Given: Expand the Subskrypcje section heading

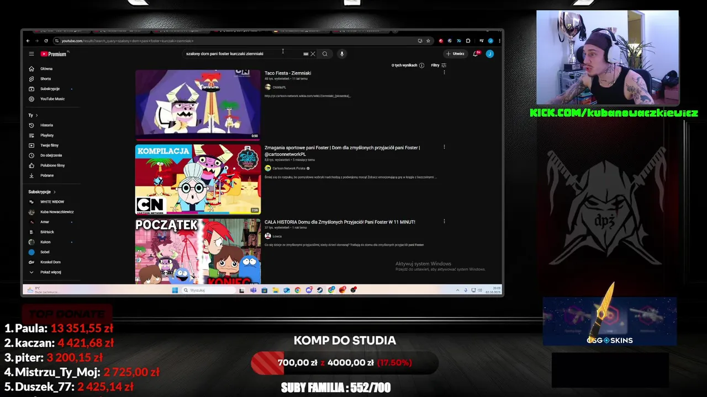Looking at the screenshot, I should (x=42, y=192).
